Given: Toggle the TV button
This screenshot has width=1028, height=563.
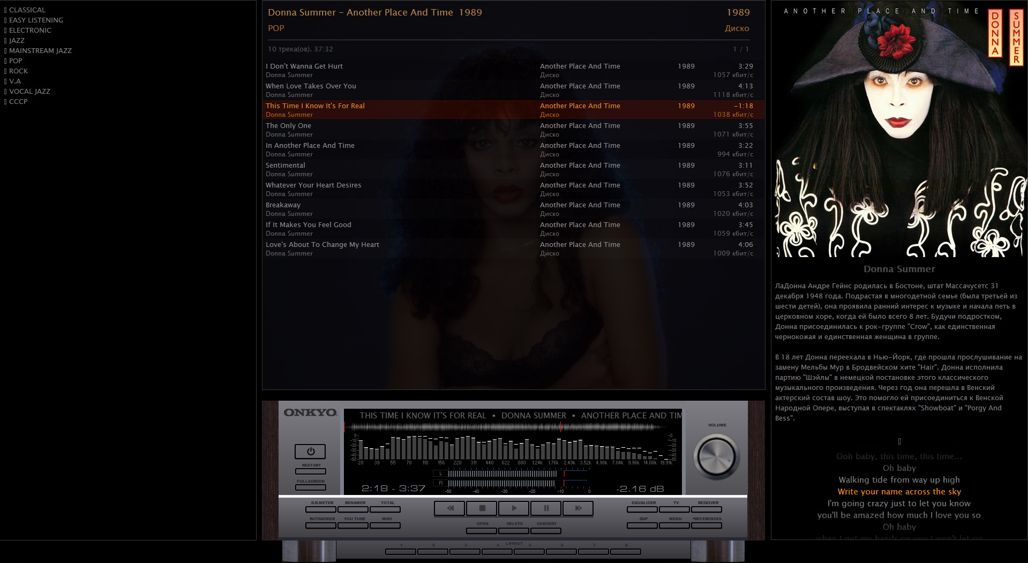Looking at the screenshot, I should point(674,509).
